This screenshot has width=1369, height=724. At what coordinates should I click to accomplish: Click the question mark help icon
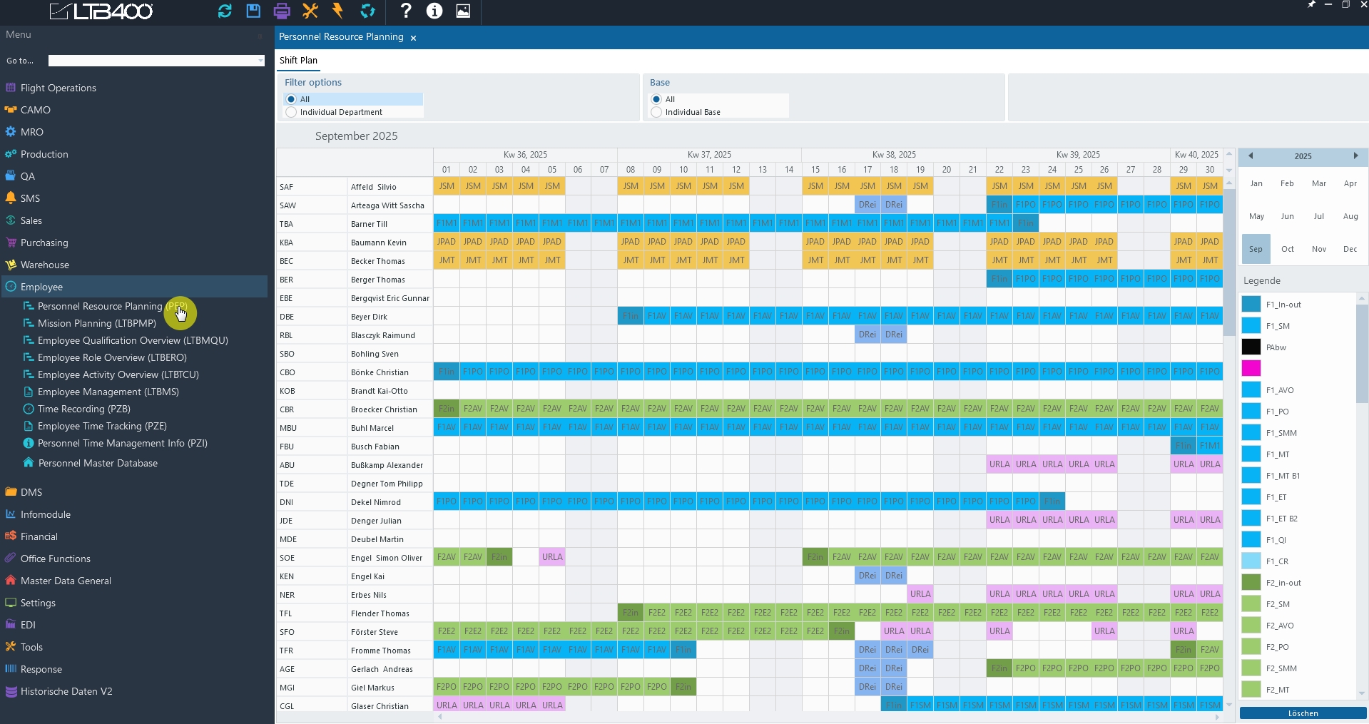pyautogui.click(x=406, y=11)
